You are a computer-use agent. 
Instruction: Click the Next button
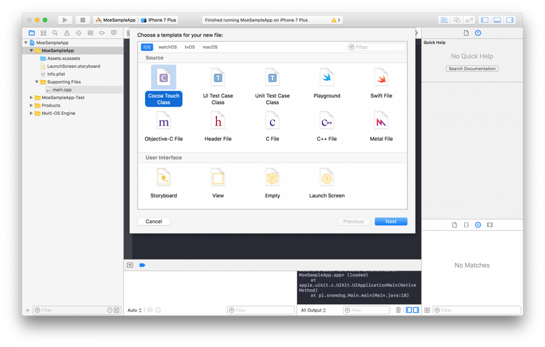[x=390, y=221]
